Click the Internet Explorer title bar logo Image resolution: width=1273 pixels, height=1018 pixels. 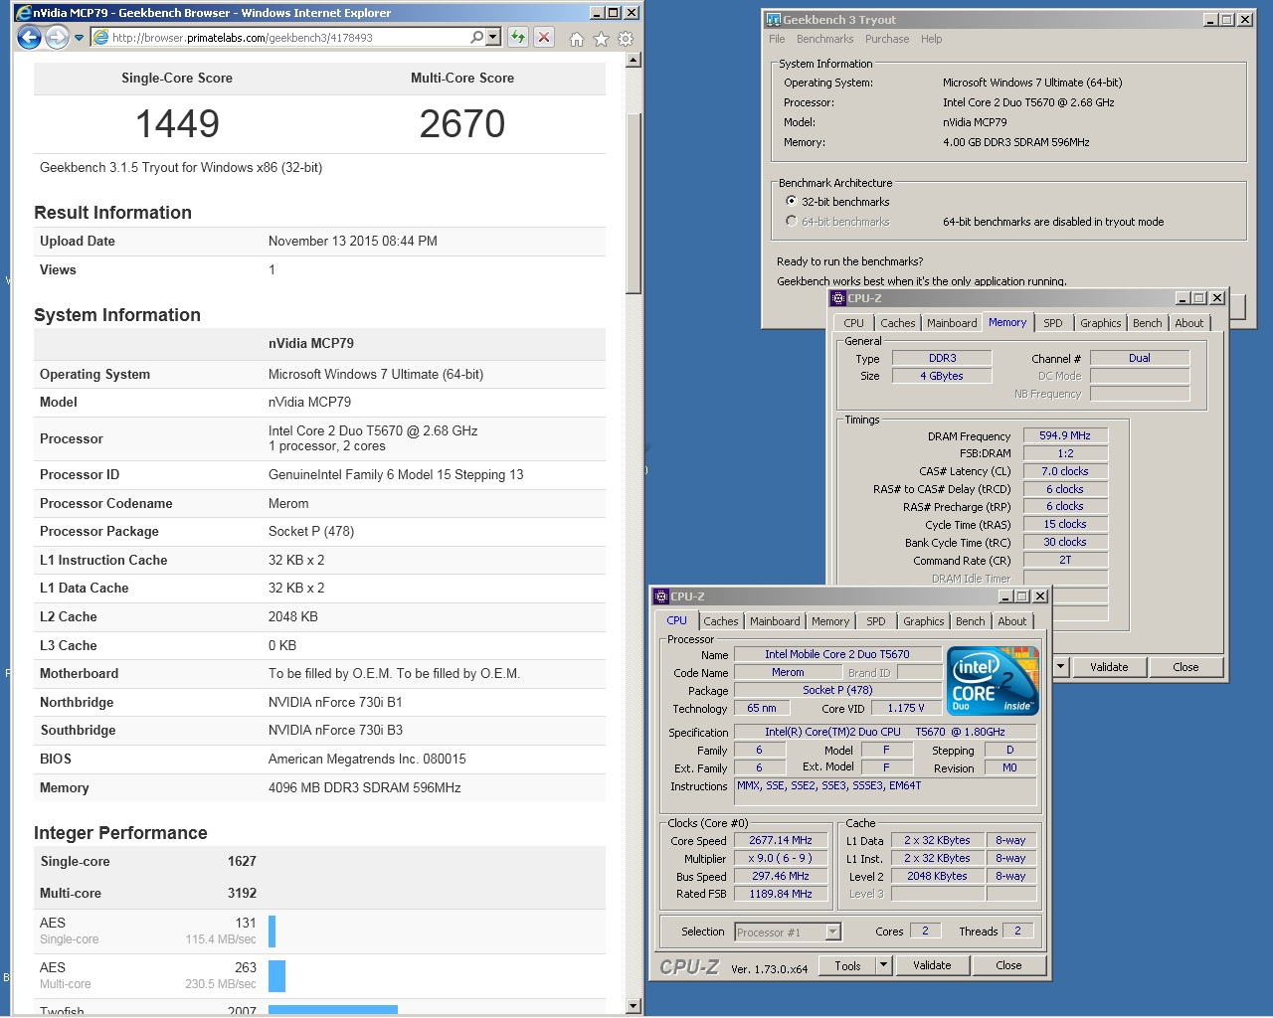(24, 12)
